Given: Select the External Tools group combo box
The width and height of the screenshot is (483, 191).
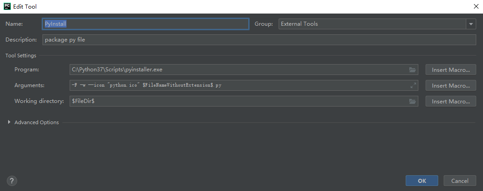Looking at the screenshot, I should coord(377,24).
